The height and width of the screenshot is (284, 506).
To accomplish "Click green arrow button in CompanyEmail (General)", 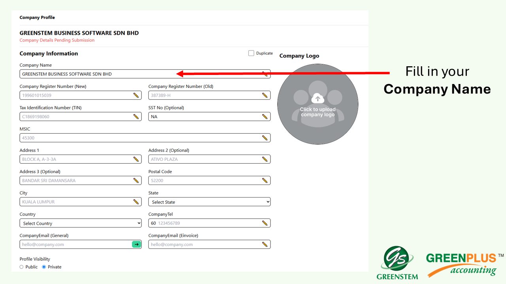I will [x=136, y=245].
